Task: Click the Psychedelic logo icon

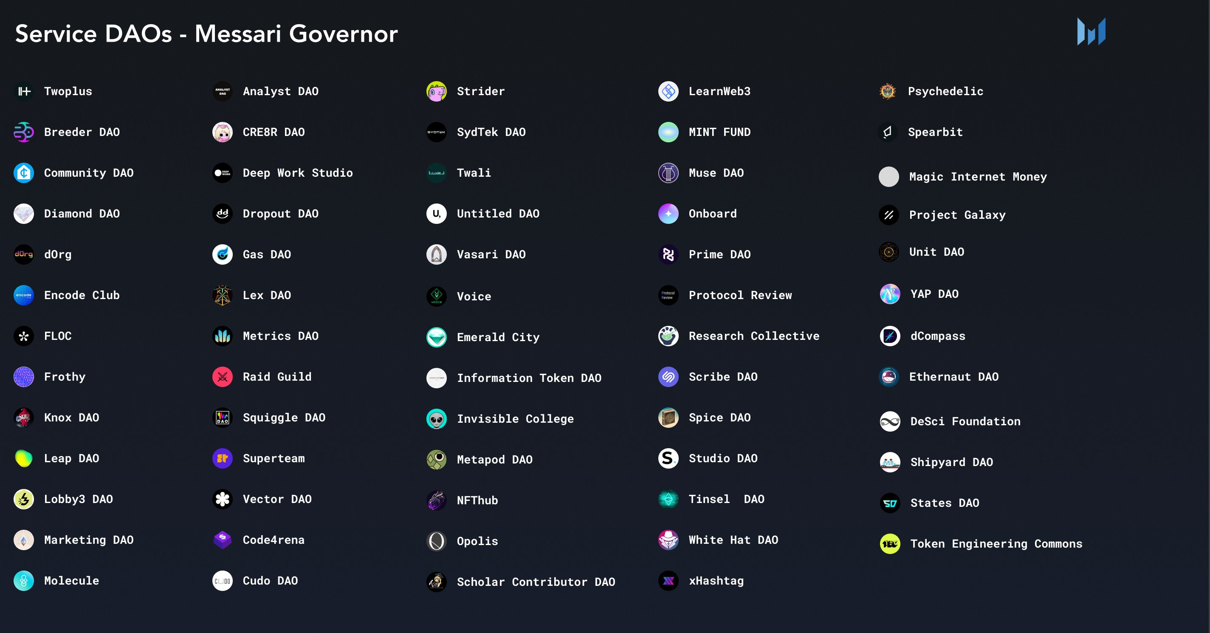Action: (887, 91)
